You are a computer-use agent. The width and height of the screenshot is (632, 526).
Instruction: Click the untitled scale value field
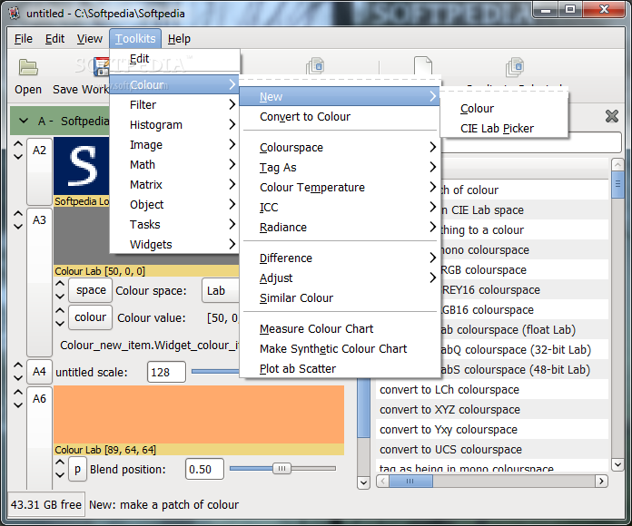point(166,372)
